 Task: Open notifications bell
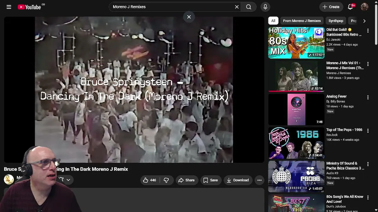350,7
